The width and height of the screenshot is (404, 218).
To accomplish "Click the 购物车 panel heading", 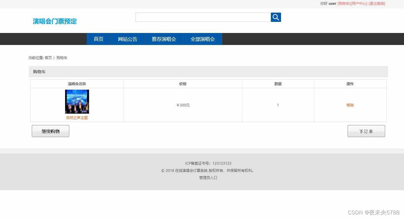I will pyautogui.click(x=39, y=72).
